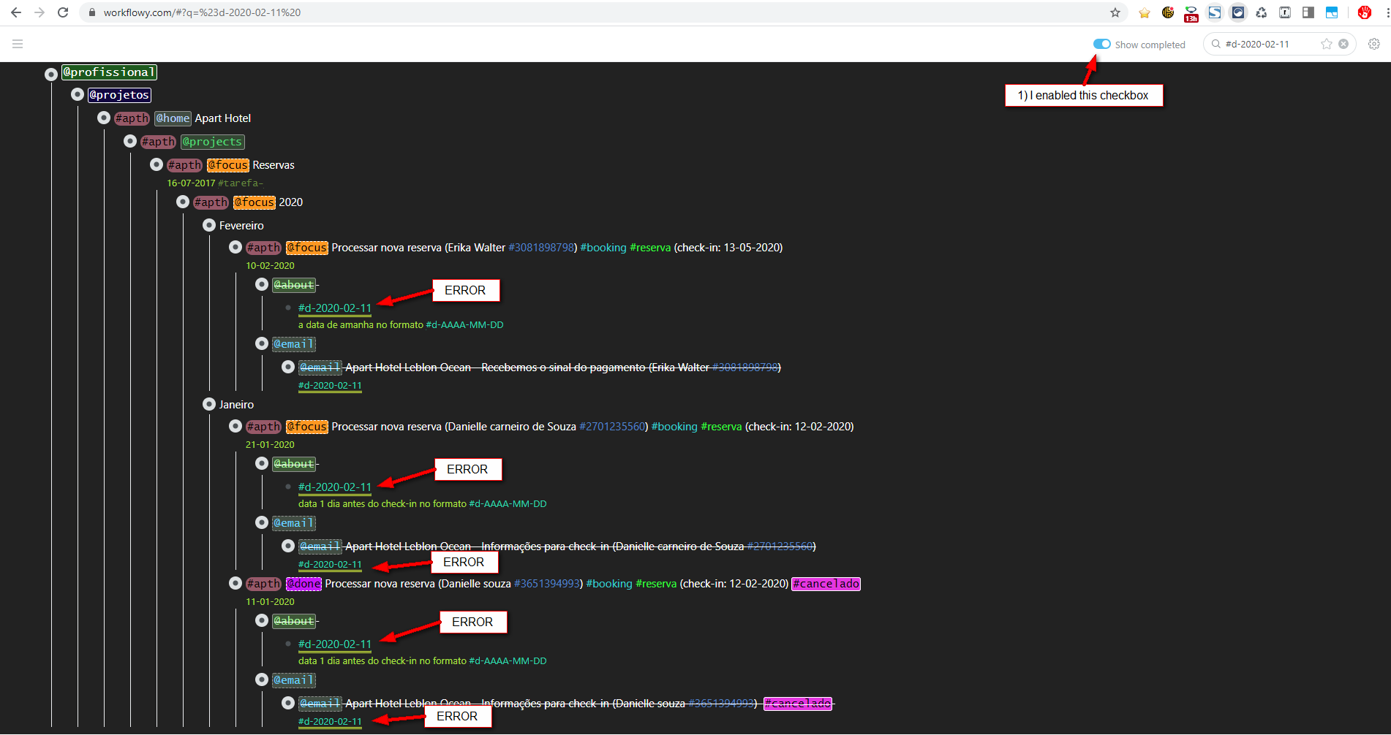
Task: Open the WorkFlowy hamburger menu
Action: click(x=18, y=44)
